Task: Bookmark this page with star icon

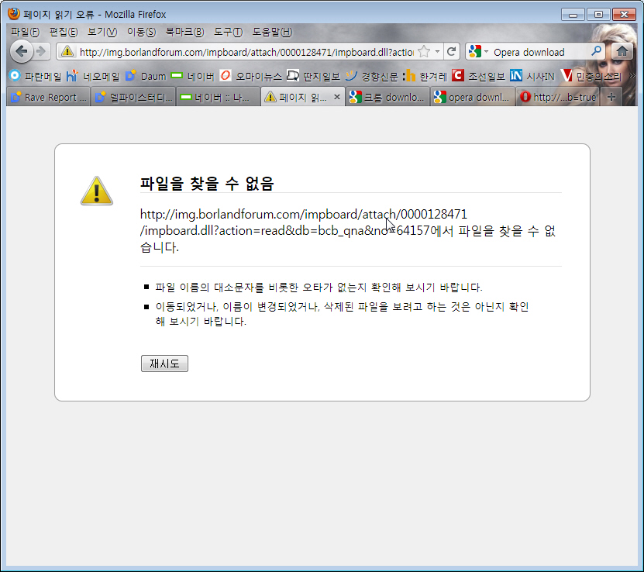Action: click(x=424, y=52)
